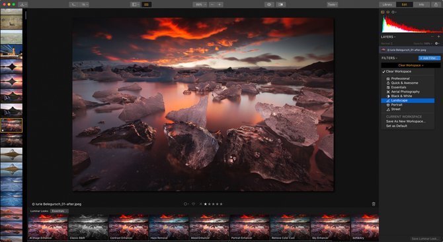443x242 pixels.
Task: Toggle the heart favorite flag
Action: click(193, 204)
